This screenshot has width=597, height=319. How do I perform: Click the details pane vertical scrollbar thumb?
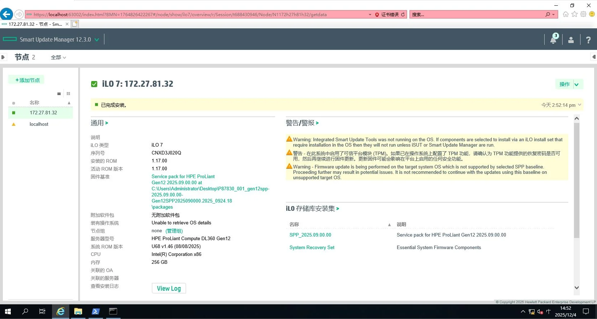577,180
